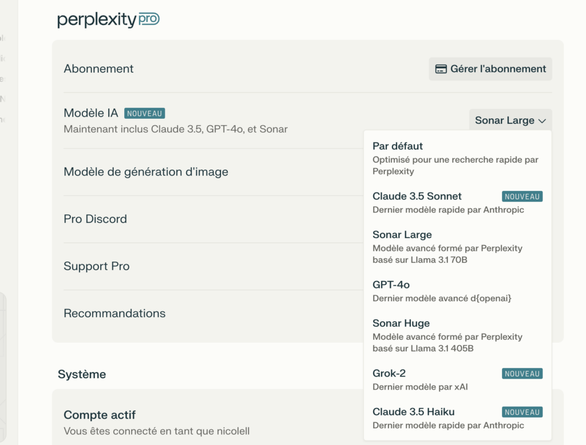Click the NOUVEAU badge beside Modèle IA

[145, 114]
